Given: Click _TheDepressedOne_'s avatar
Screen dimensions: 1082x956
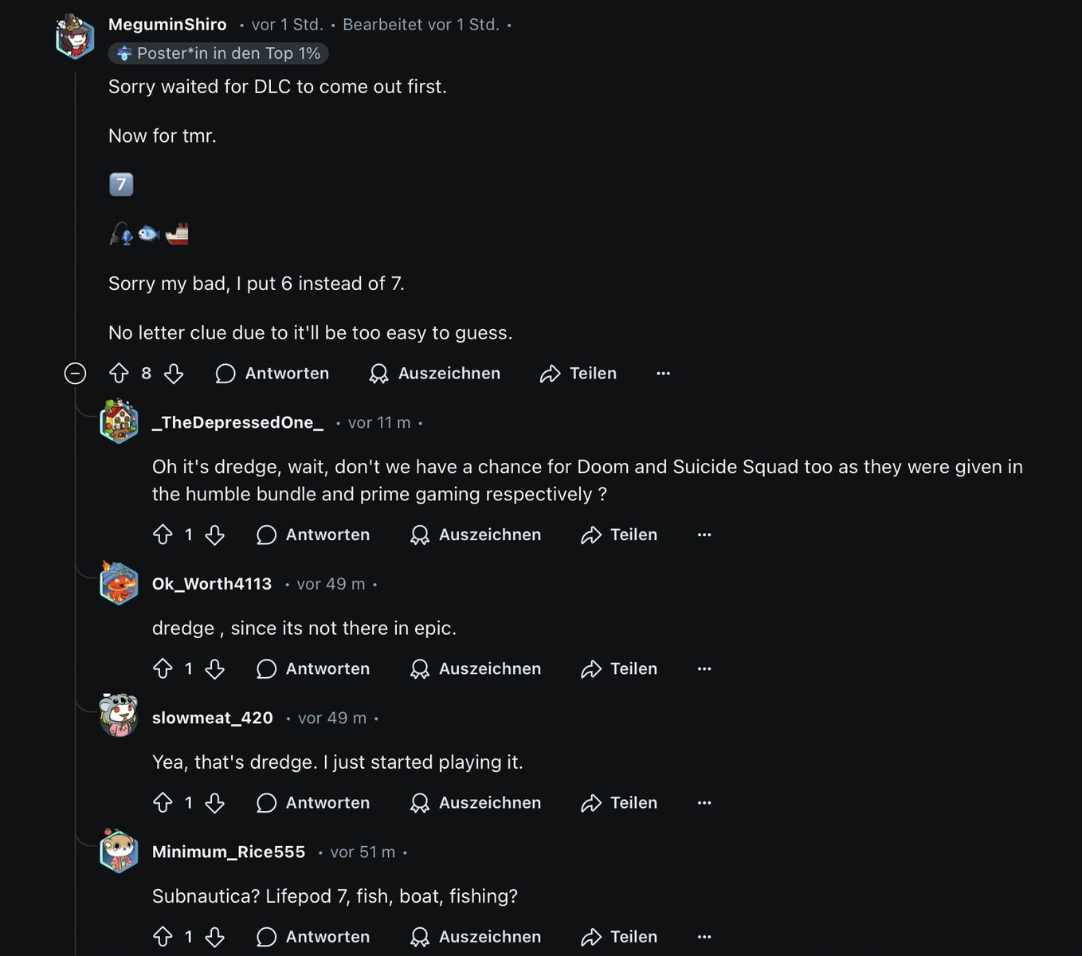Looking at the screenshot, I should pyautogui.click(x=119, y=421).
